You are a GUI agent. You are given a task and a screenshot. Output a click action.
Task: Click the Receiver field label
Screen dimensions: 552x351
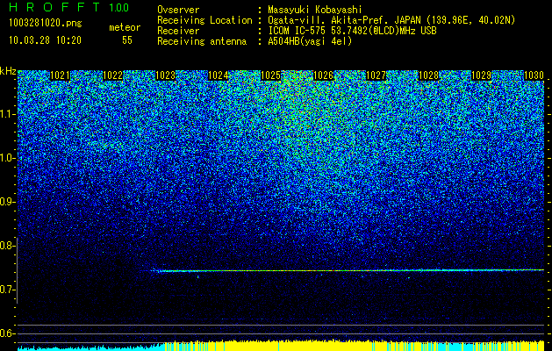(178, 31)
